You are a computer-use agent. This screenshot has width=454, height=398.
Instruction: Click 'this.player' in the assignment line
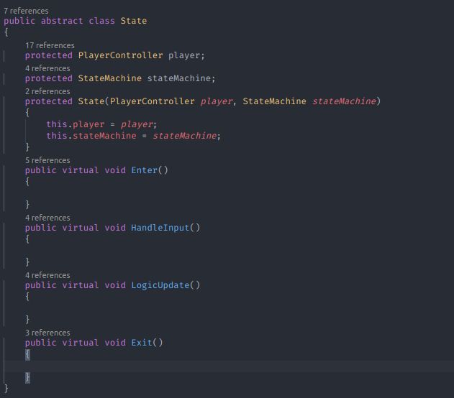pyautogui.click(x=76, y=124)
